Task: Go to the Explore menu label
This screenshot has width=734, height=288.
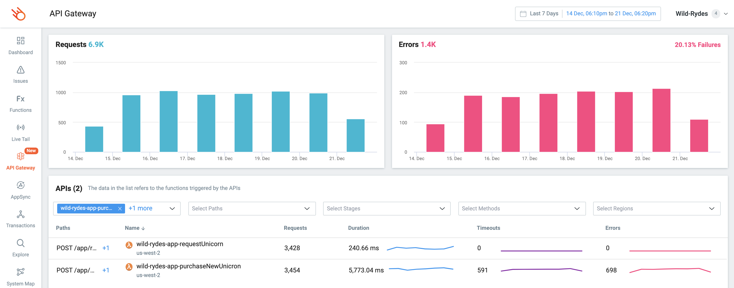Action: click(20, 255)
